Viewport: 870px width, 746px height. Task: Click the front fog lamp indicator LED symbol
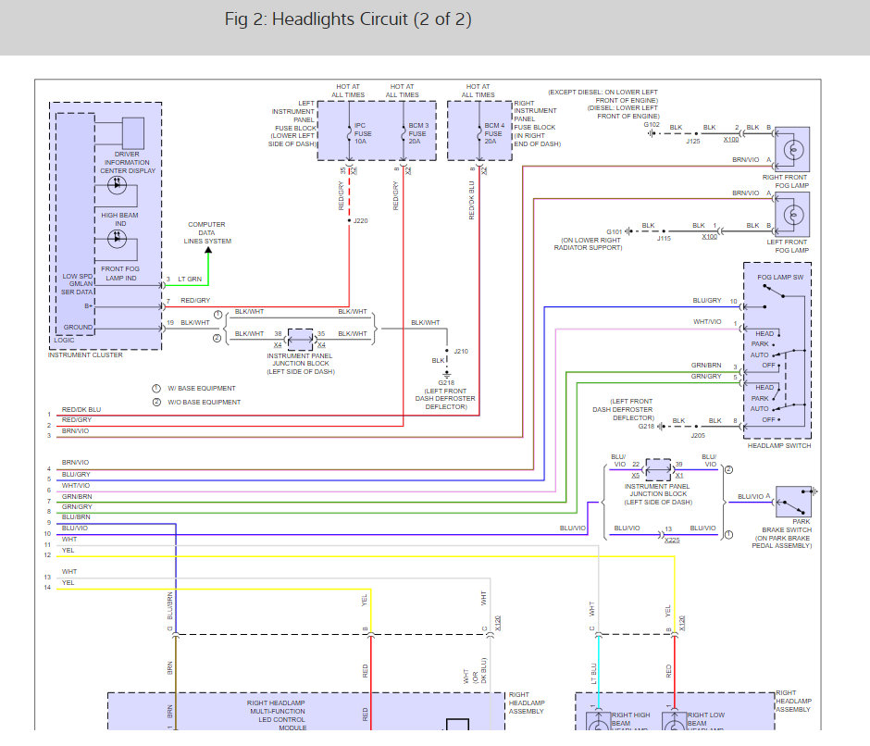coord(117,239)
